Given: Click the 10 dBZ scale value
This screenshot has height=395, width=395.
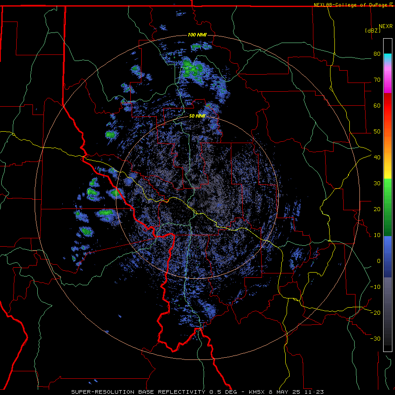Looking at the screenshot, I should click(377, 235).
